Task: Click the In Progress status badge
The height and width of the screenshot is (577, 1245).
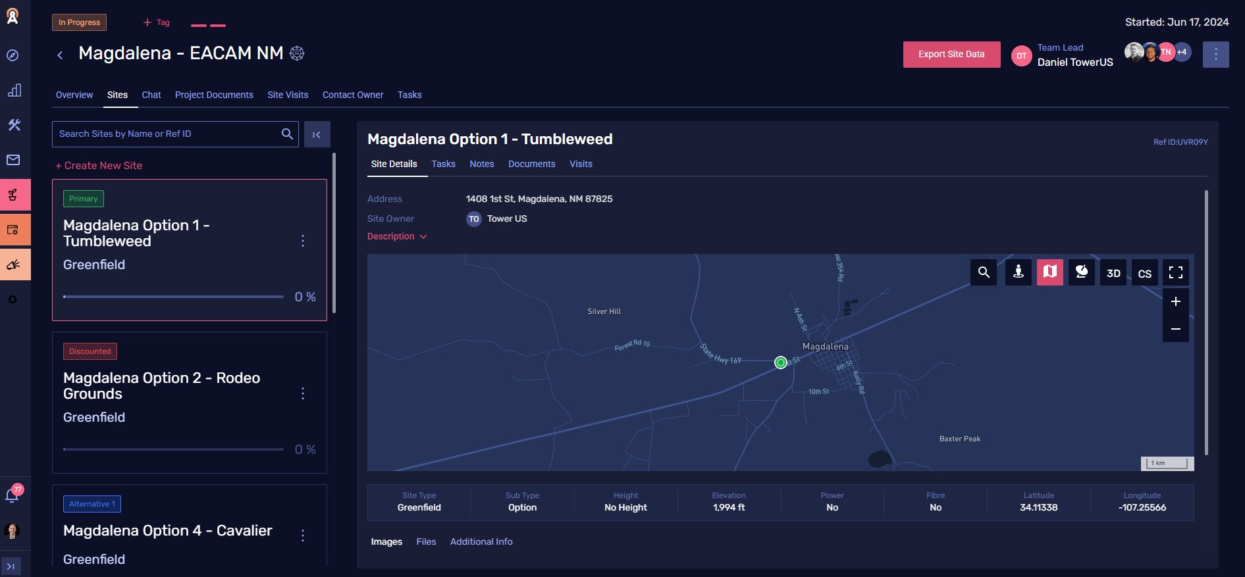Action: coord(79,22)
